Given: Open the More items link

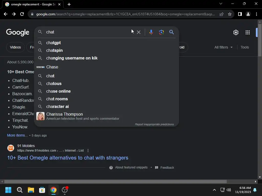Looking at the screenshot, I should coord(17,135).
